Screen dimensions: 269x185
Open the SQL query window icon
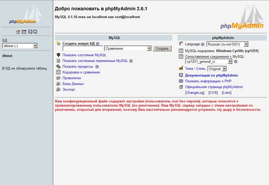[x=24, y=32]
